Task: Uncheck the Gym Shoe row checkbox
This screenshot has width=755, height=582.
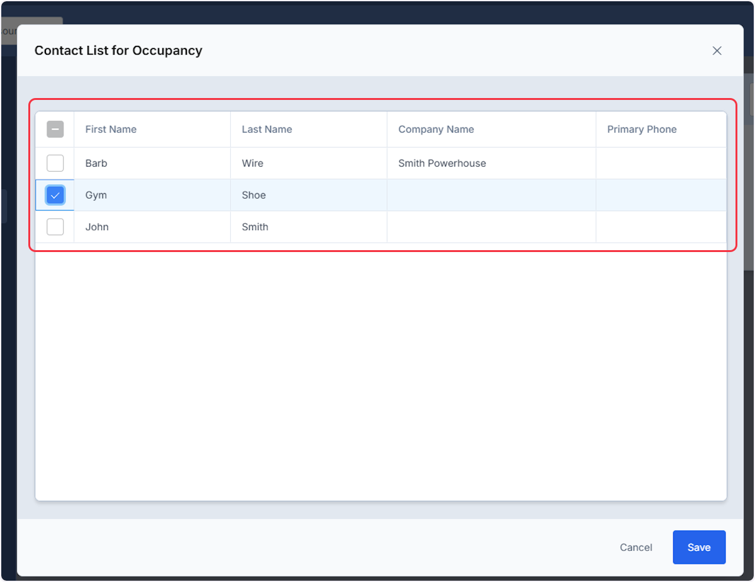Action: point(55,195)
